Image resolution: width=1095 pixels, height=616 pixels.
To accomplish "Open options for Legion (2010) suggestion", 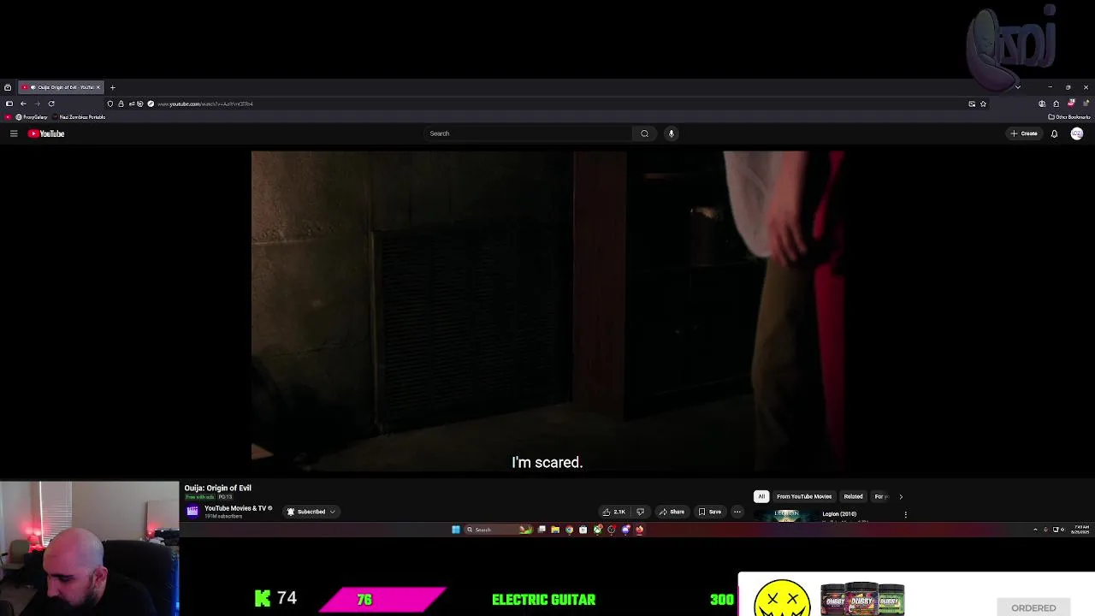I will 905,514.
